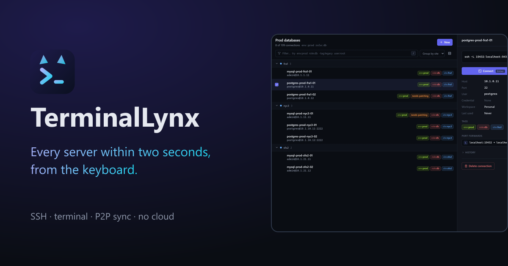Open the Group by site dropdown
Image resolution: width=508 pixels, height=266 pixels.
[x=432, y=54]
